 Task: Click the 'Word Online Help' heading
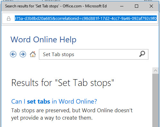pyautogui.click(x=43, y=39)
